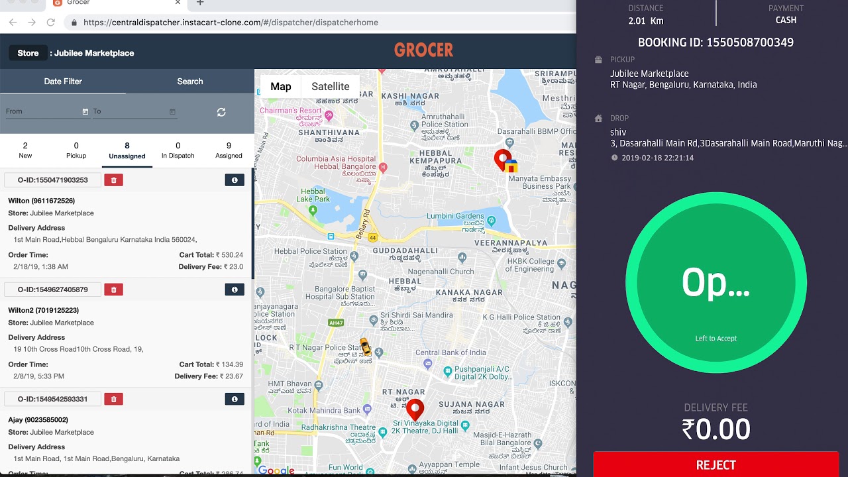Image resolution: width=848 pixels, height=477 pixels.
Task: Open calendar icon of From date
Action: coord(85,111)
